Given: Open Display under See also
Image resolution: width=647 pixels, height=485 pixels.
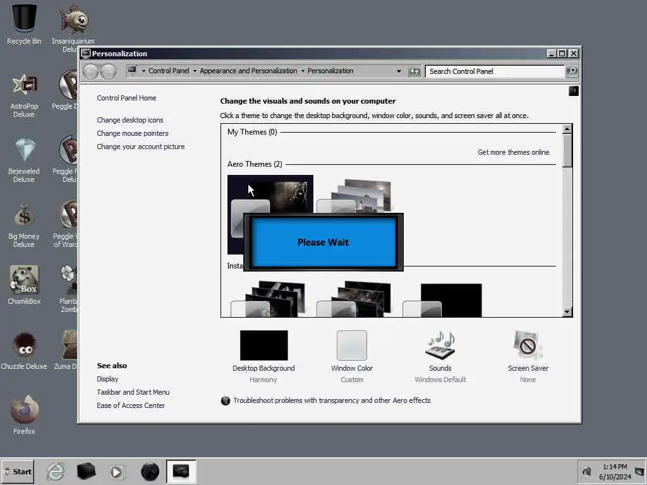Looking at the screenshot, I should 107,379.
